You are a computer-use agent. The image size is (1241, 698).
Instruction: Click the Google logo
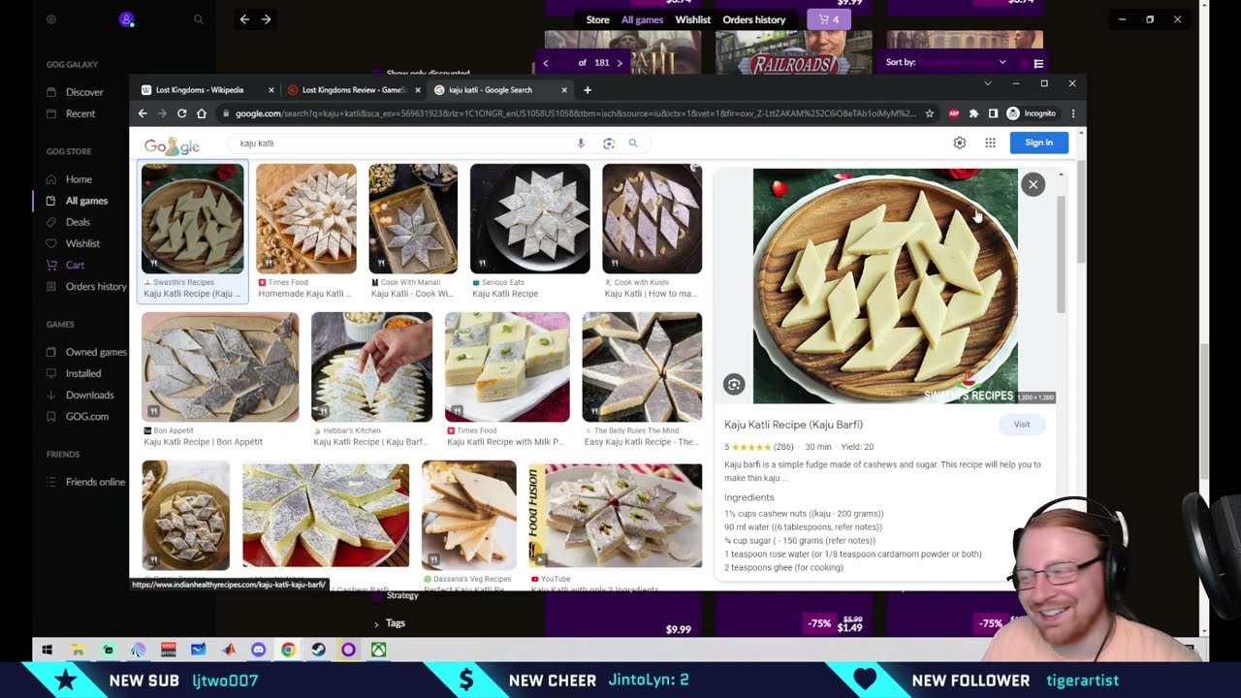(172, 145)
